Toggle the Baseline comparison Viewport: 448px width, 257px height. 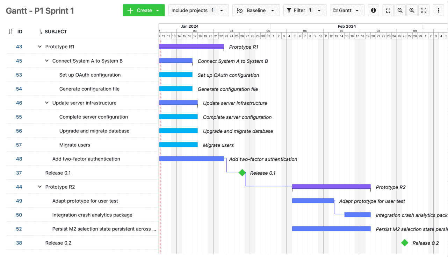[x=256, y=10]
